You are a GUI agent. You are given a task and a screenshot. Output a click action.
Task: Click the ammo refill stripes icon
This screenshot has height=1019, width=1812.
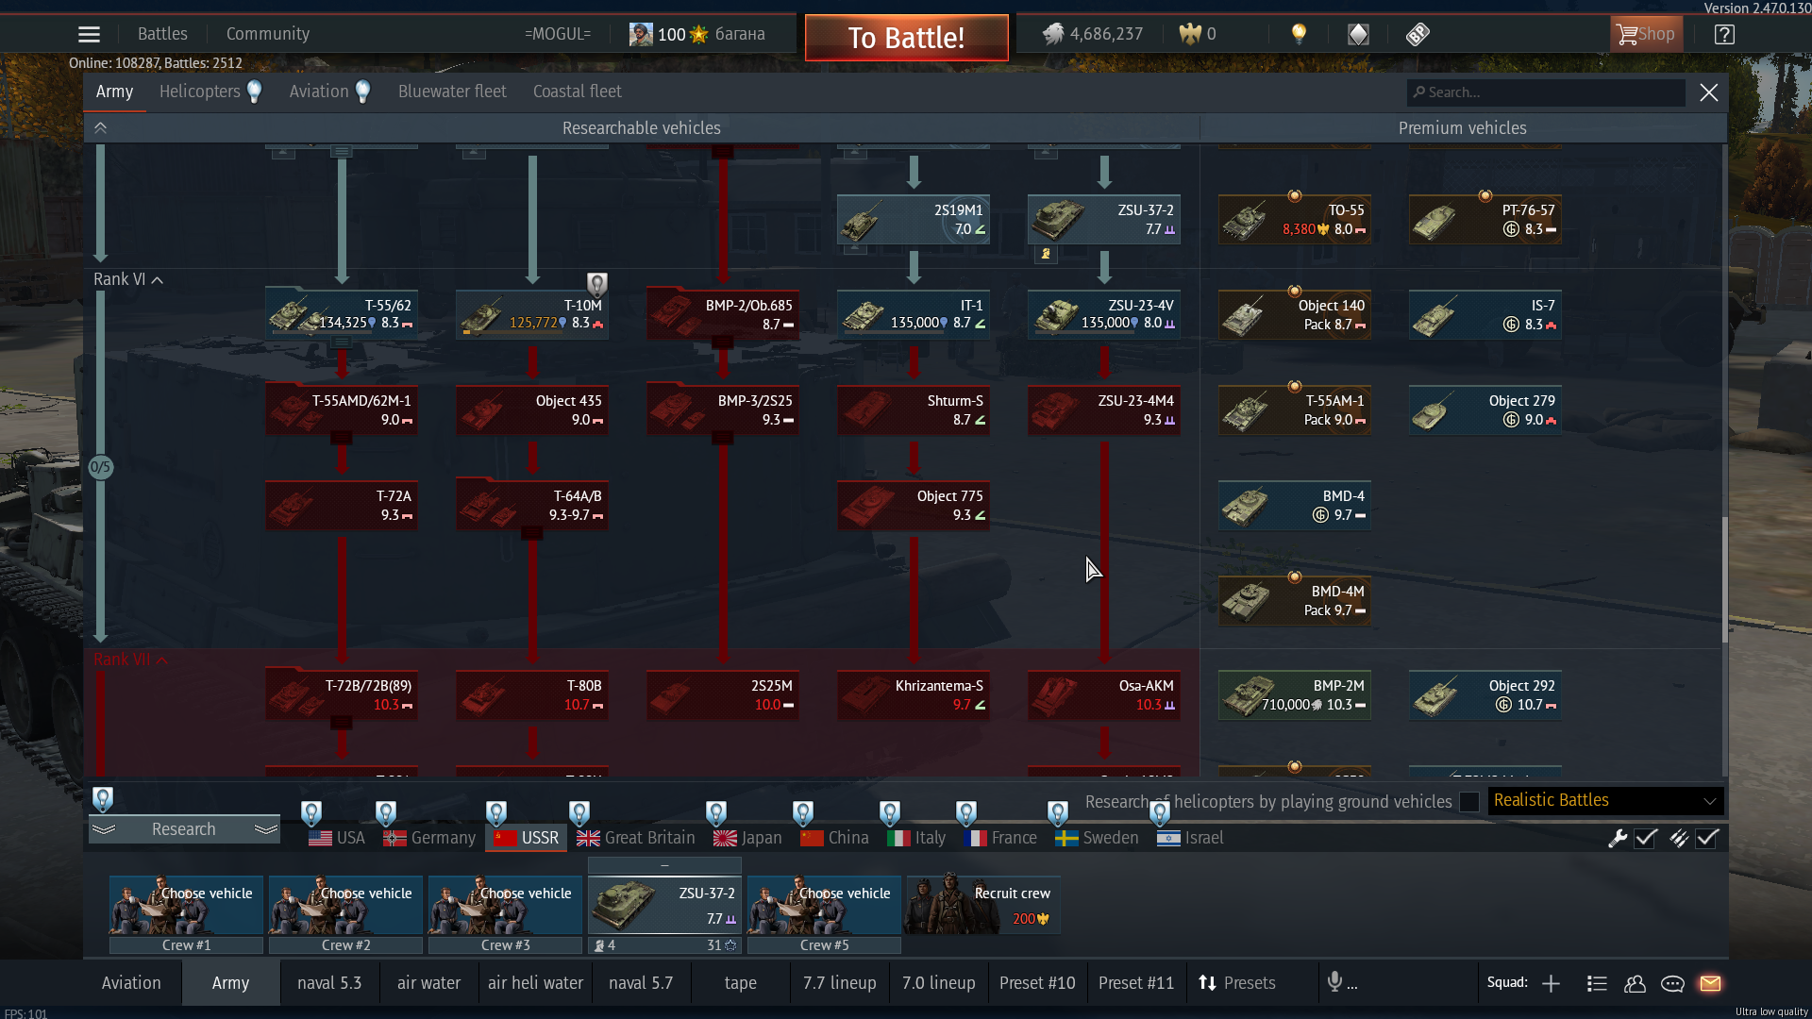point(1678,838)
